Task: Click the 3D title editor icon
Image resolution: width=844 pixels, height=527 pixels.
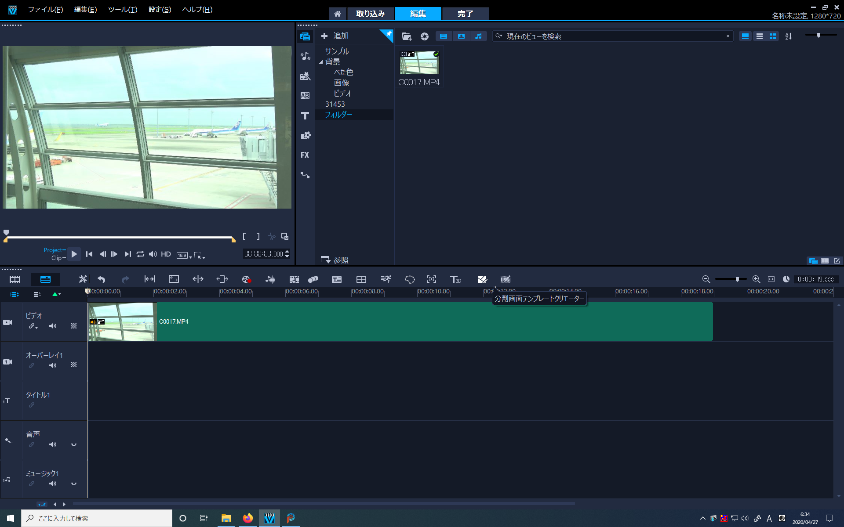Action: point(455,279)
